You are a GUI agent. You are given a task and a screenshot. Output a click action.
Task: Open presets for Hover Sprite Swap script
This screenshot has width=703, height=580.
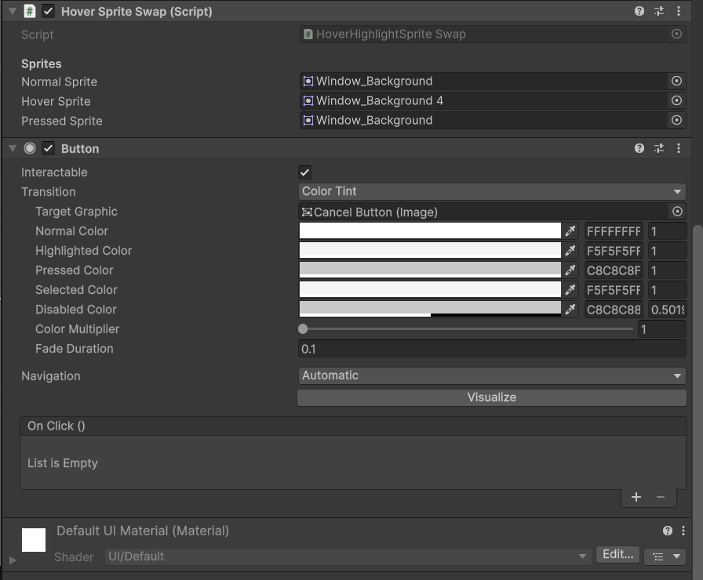659,11
